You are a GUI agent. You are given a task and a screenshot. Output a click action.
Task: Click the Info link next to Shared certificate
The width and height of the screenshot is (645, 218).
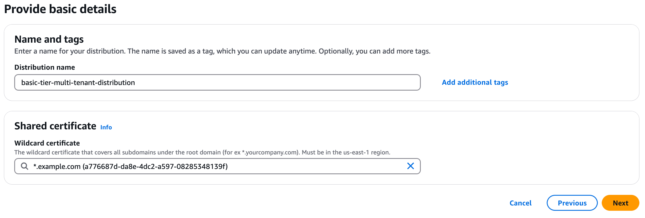click(x=106, y=127)
